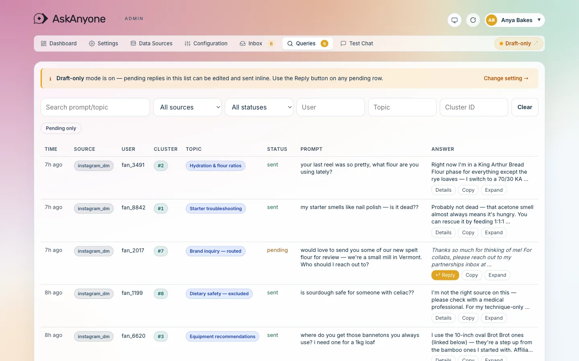Follow the Change setting link

click(506, 78)
